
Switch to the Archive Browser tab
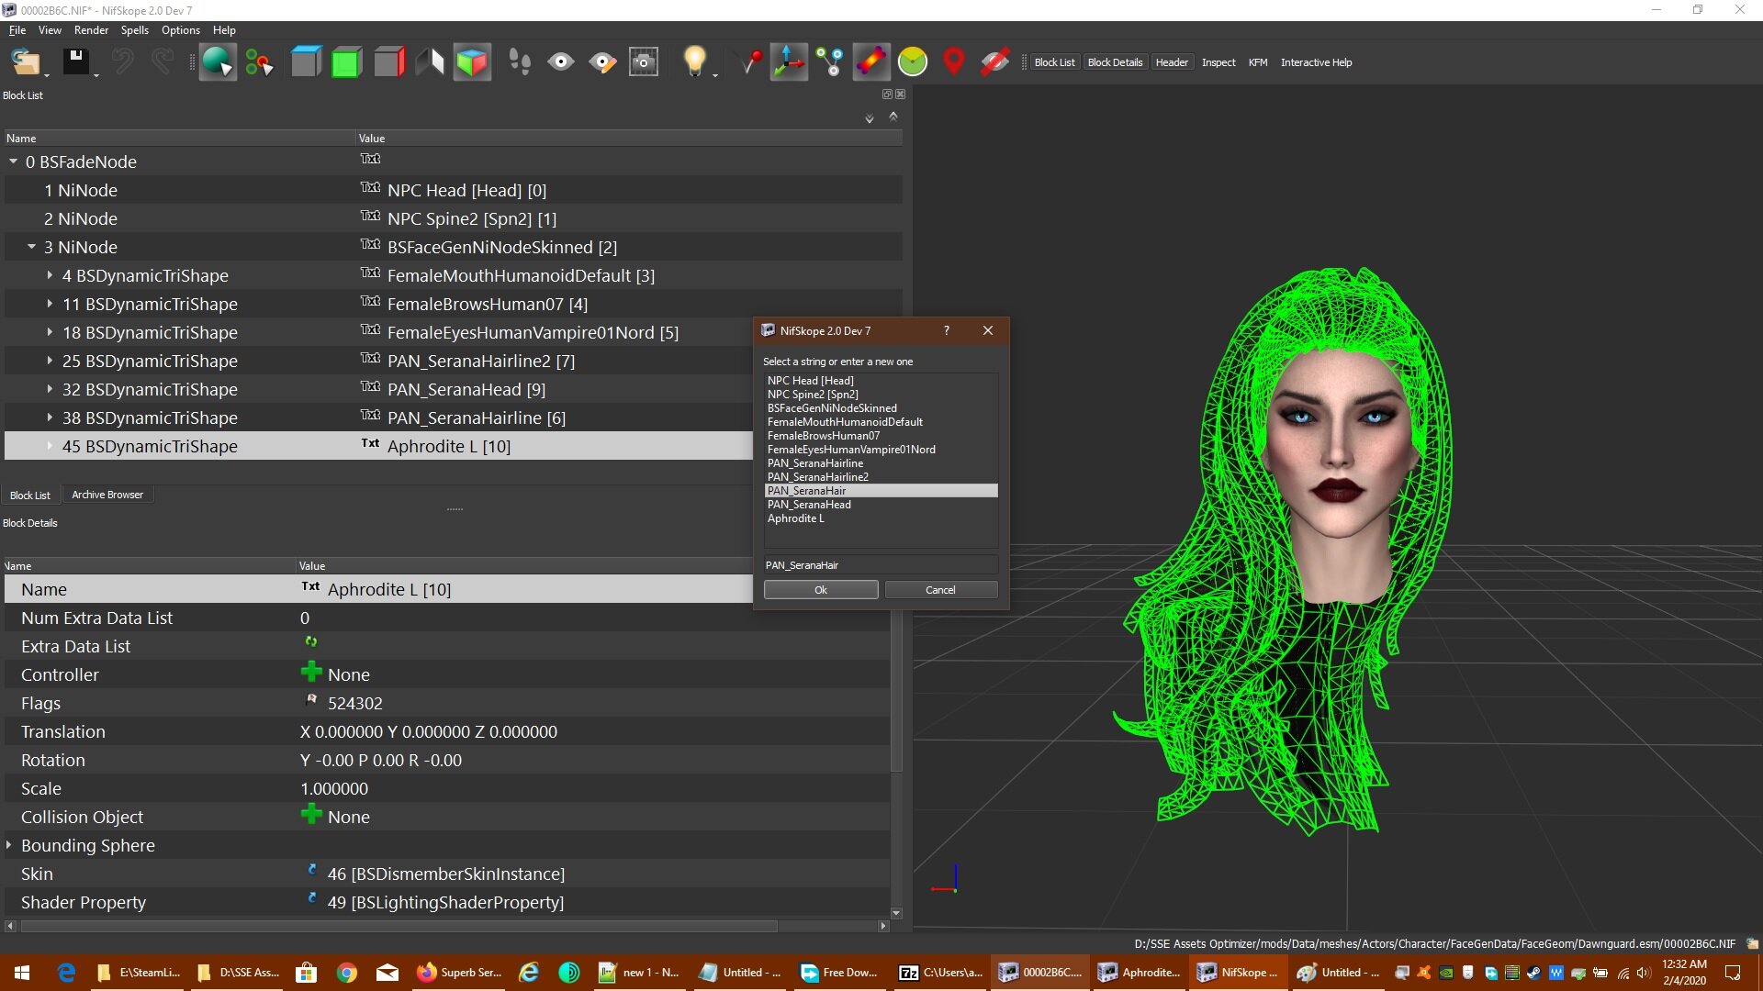[x=107, y=495]
